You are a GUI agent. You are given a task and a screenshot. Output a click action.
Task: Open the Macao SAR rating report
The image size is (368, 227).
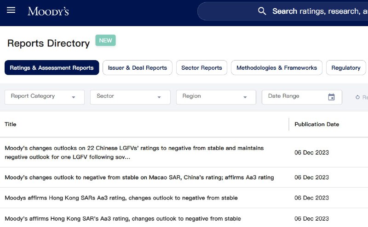click(139, 177)
